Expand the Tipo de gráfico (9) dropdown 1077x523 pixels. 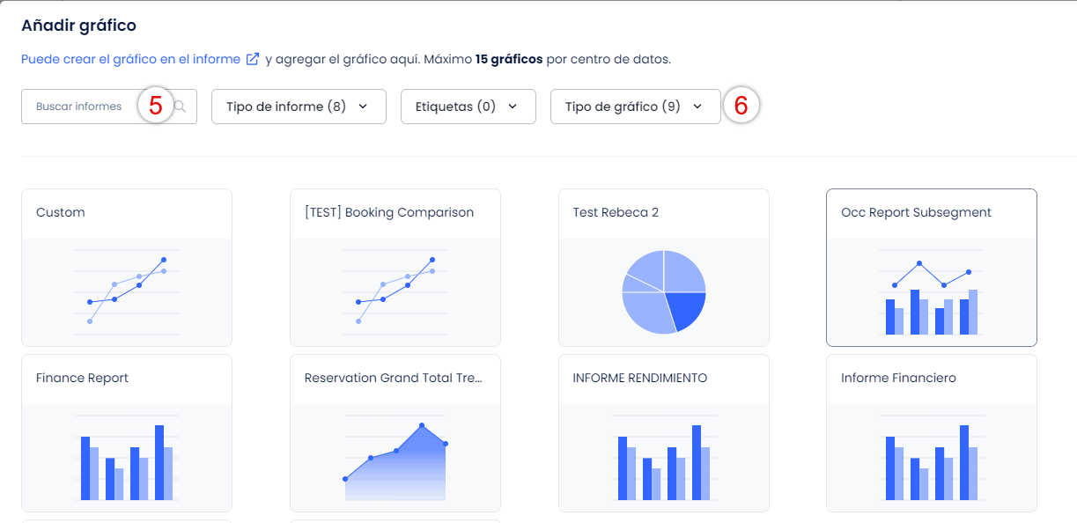(636, 107)
